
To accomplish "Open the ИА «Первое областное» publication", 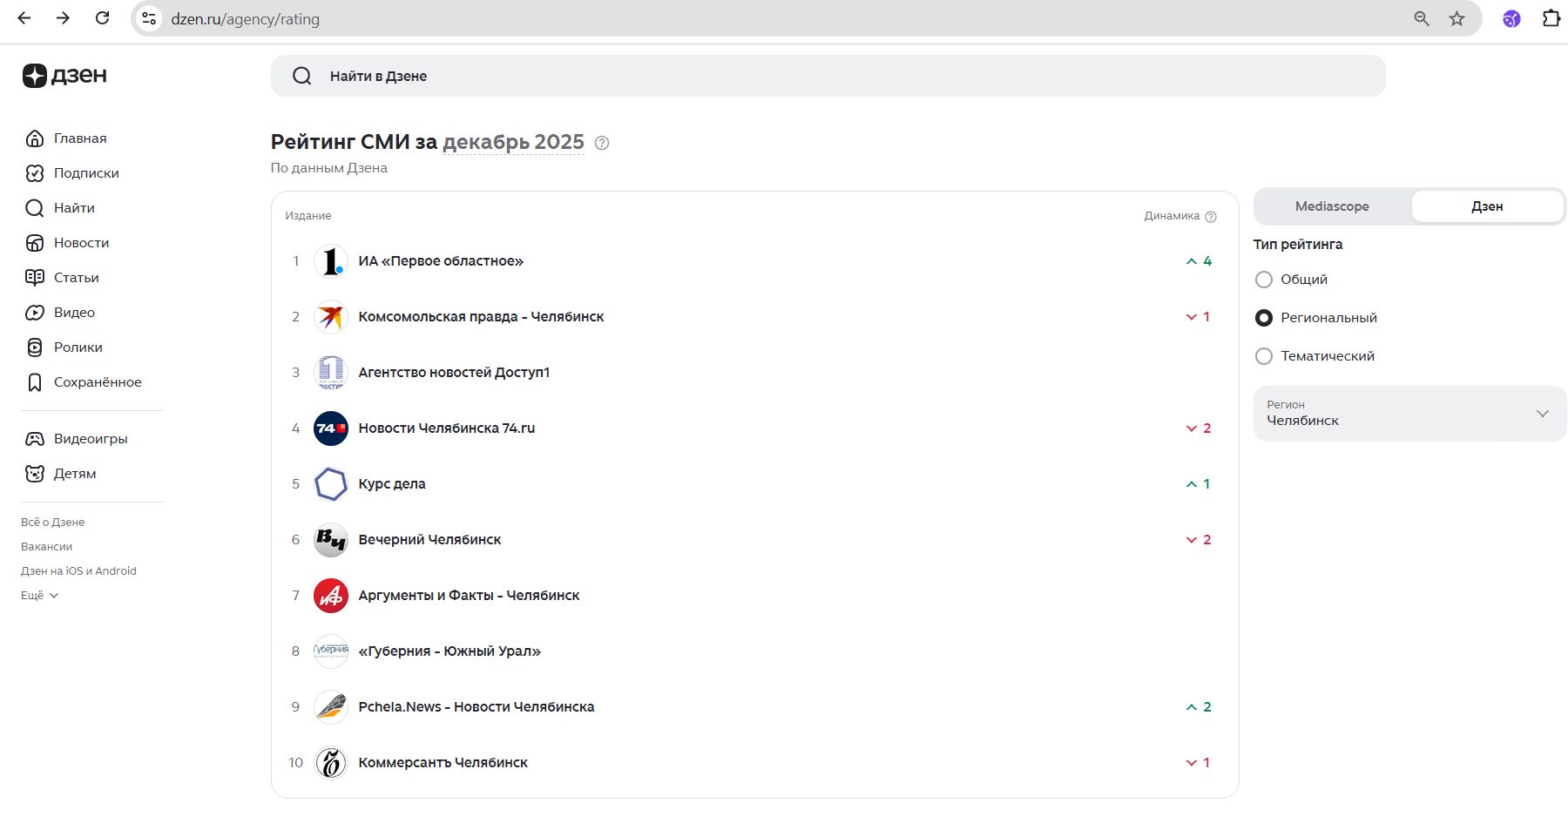I will point(441,261).
